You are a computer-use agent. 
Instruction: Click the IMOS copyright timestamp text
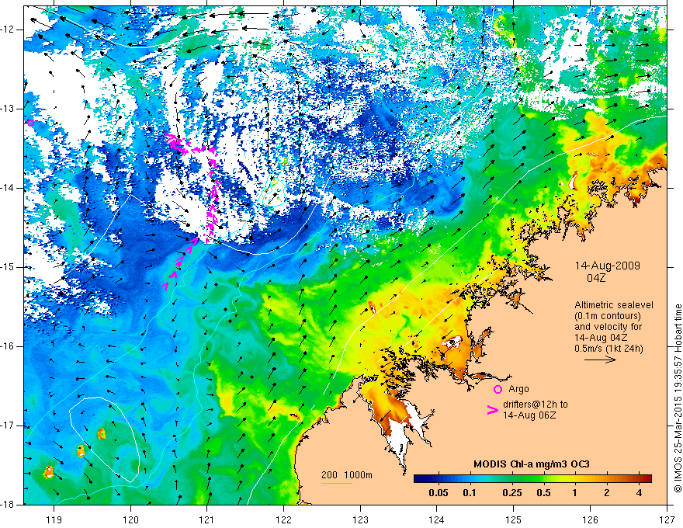tap(678, 398)
